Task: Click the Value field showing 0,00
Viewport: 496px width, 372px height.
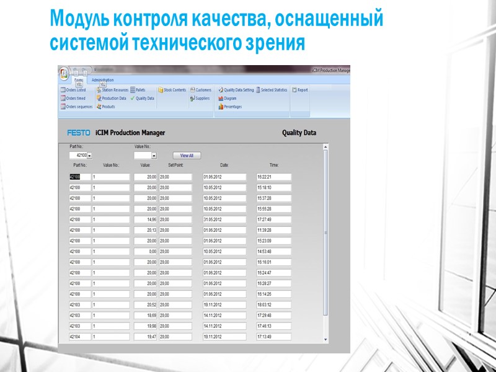Action: (x=145, y=252)
